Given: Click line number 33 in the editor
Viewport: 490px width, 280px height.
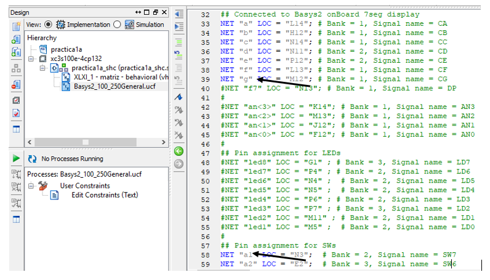Looking at the screenshot, I should click(206, 24).
